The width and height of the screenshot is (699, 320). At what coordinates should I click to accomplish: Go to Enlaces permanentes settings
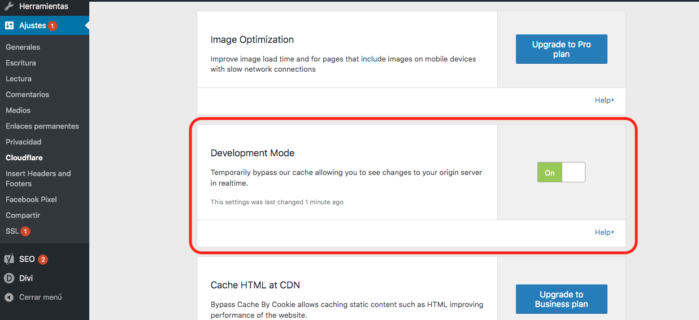pos(42,126)
